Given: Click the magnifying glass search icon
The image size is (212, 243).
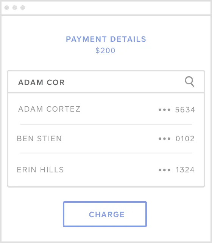Looking at the screenshot, I should 190,82.
